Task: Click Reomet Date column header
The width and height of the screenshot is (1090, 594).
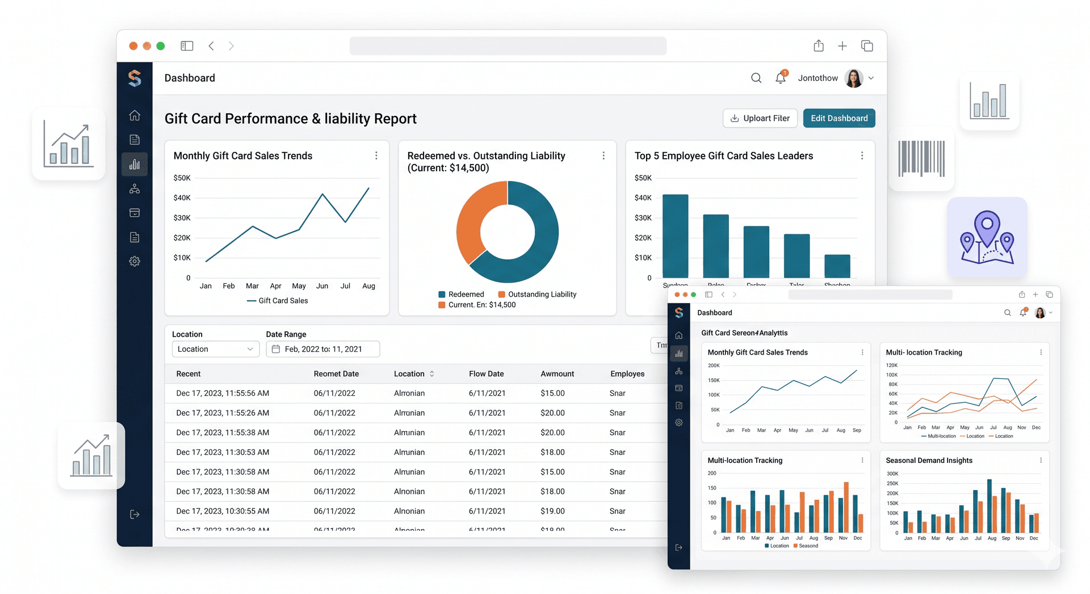Action: click(x=336, y=374)
